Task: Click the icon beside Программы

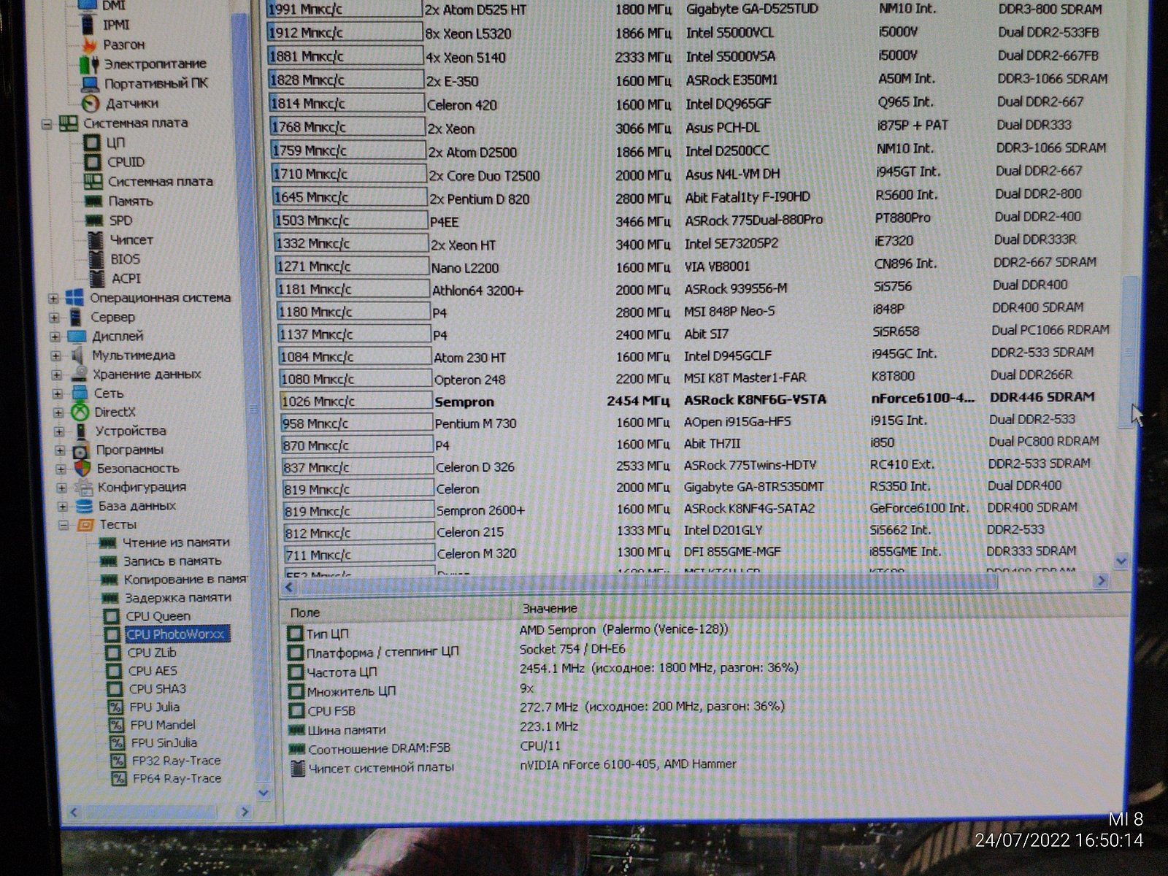Action: [81, 450]
